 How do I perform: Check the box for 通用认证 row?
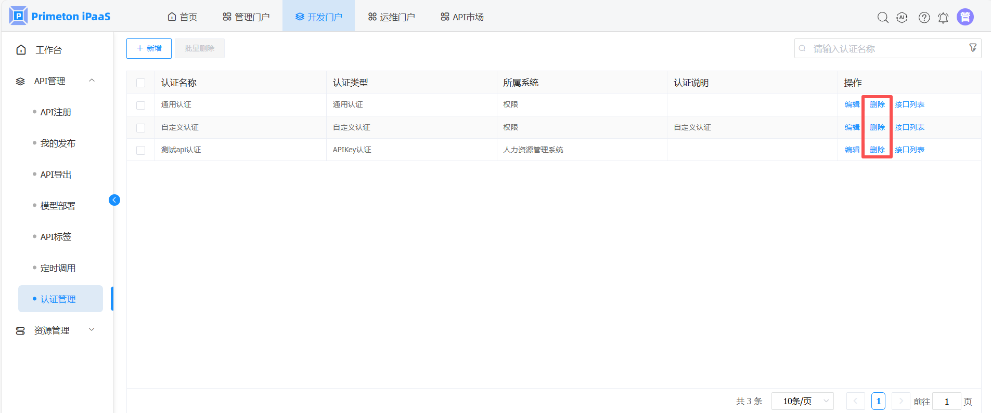pos(140,105)
